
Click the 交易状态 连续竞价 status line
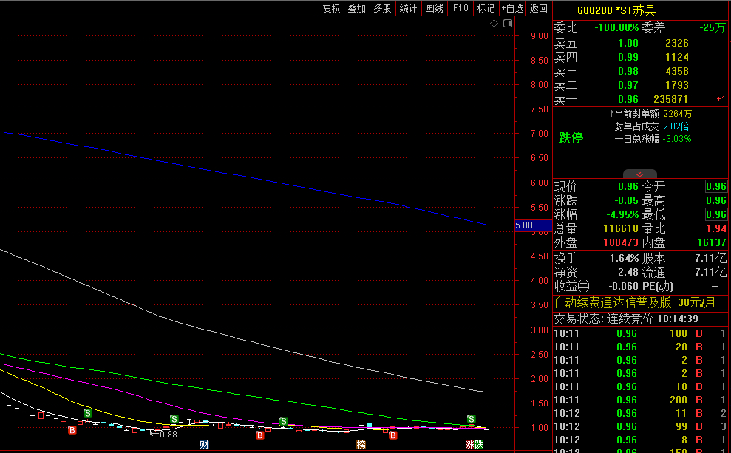pyautogui.click(x=625, y=319)
